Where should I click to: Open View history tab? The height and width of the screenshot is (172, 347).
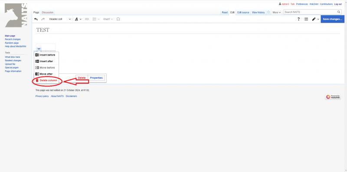258,13
